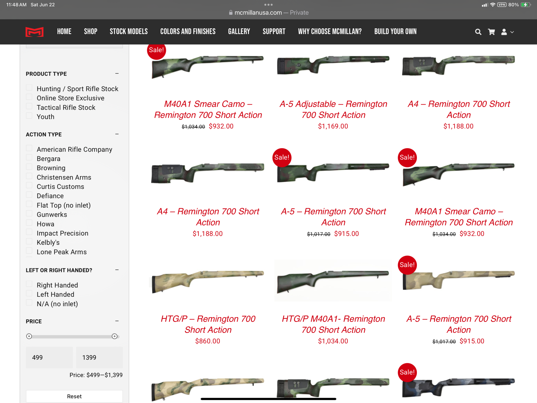Select N/A (no inlet) handedness
This screenshot has height=403, width=537.
pyautogui.click(x=29, y=303)
